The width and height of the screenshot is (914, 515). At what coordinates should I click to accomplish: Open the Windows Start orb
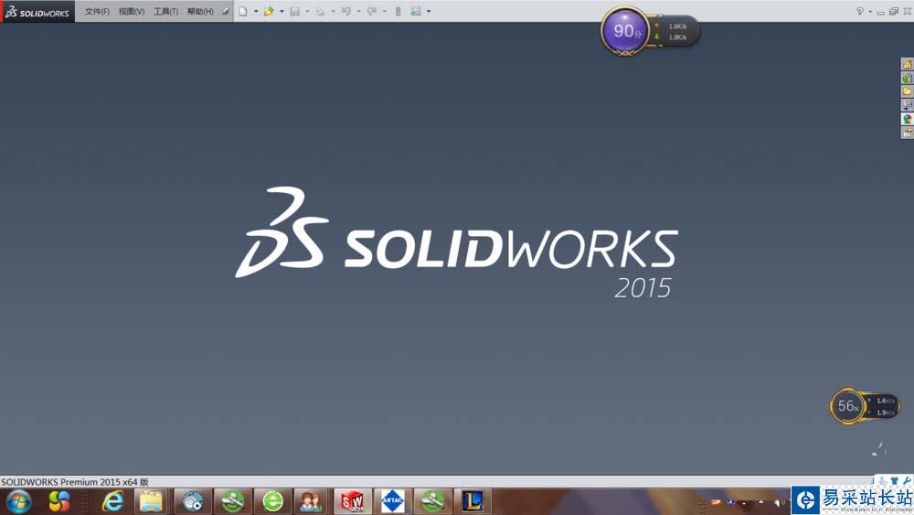coord(18,501)
